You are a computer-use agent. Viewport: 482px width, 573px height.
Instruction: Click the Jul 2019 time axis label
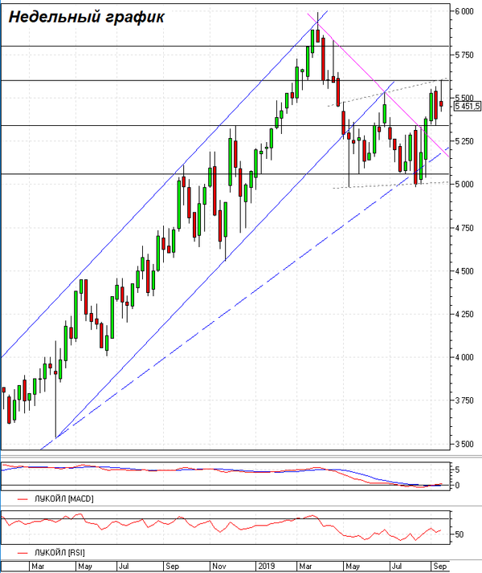[396, 566]
